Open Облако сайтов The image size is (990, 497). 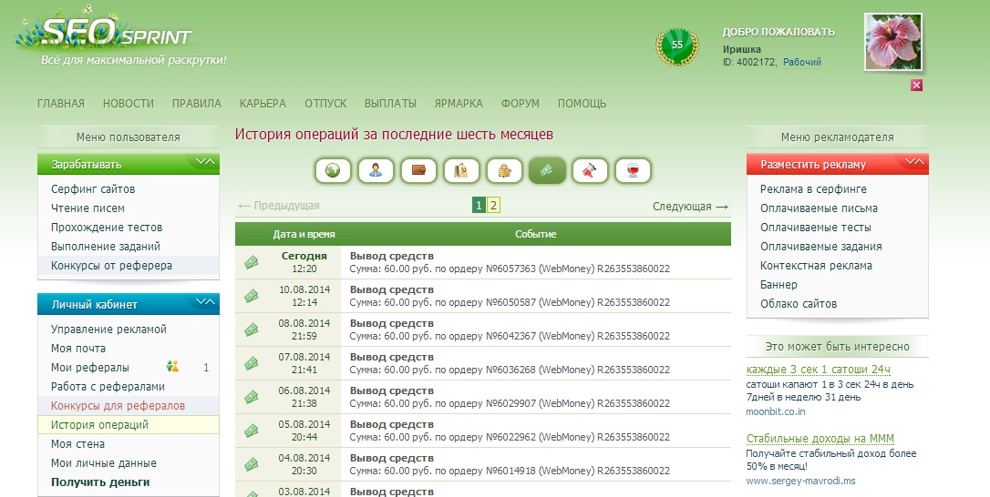[799, 303]
